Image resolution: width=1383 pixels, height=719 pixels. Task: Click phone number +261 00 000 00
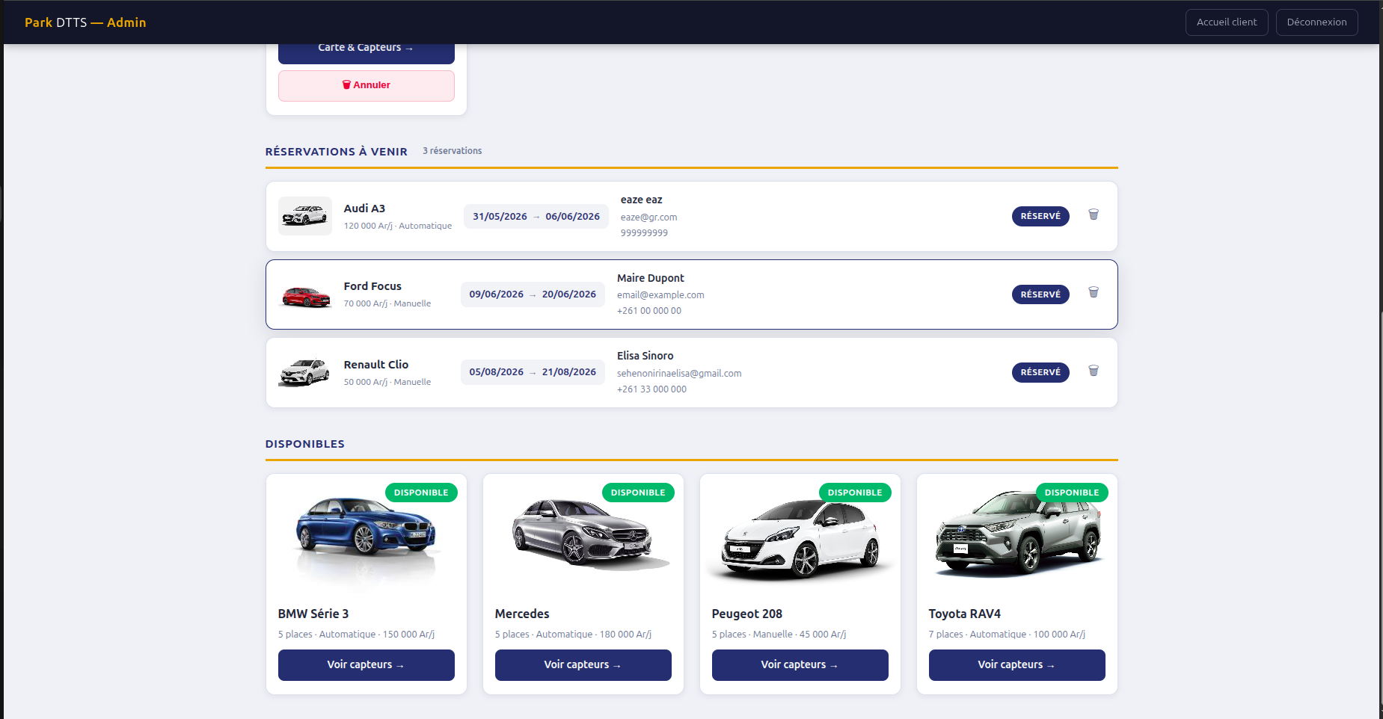click(649, 311)
